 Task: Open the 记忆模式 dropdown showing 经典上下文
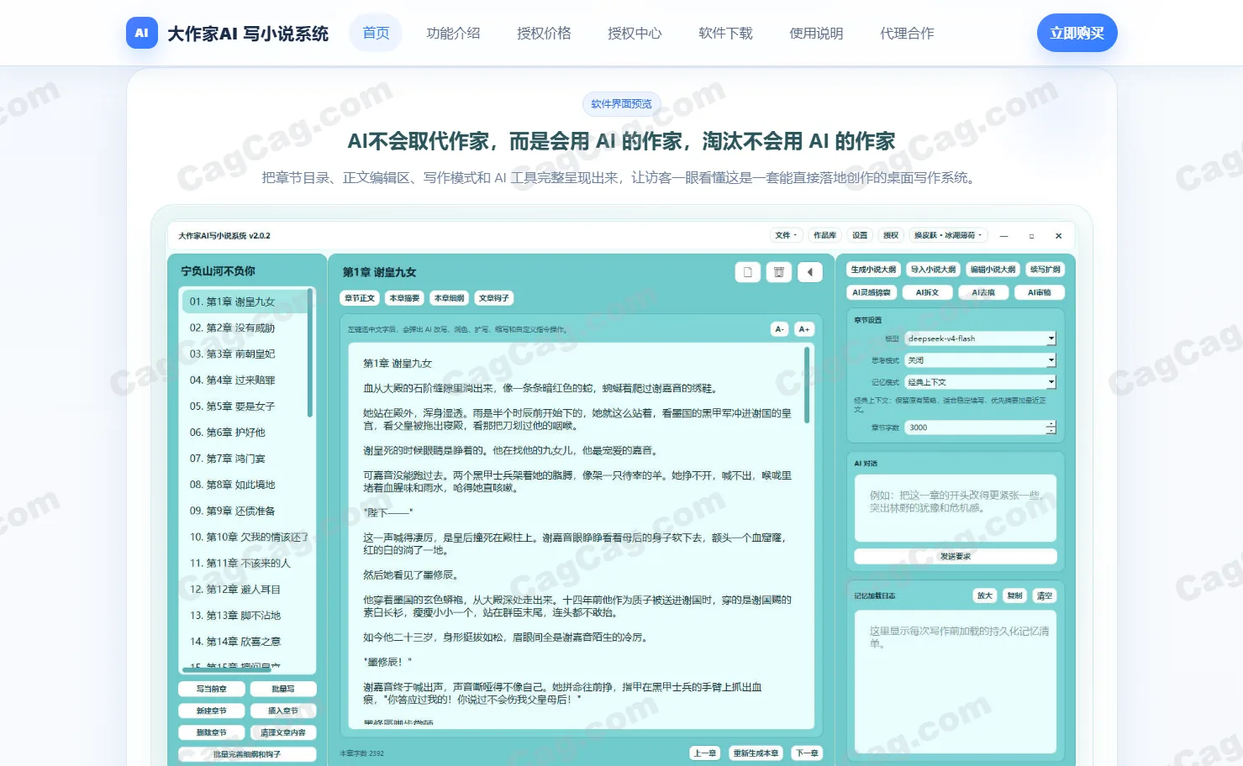pos(980,382)
